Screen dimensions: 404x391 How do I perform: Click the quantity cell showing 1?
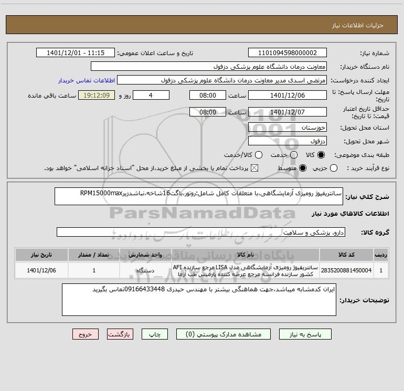[94, 270]
